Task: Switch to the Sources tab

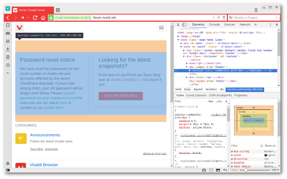Action: coord(229,24)
